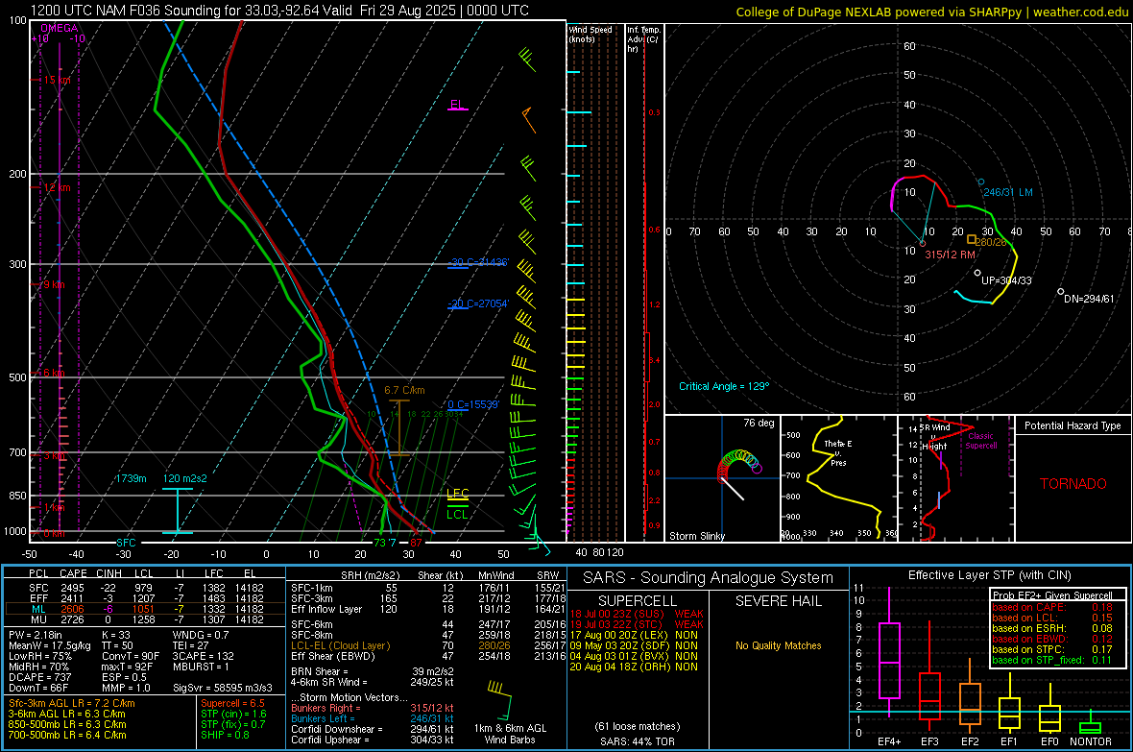The height and width of the screenshot is (752, 1133).
Task: Click the UP=304/33 Corfidi marker label
Action: tap(1006, 280)
